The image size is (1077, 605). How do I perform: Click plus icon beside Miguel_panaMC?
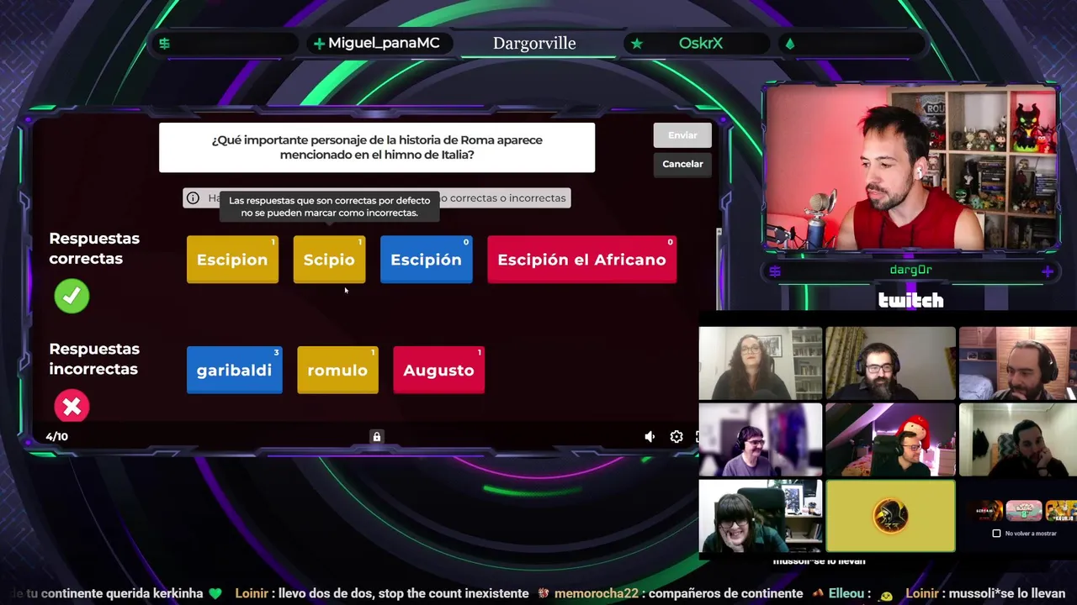click(319, 44)
